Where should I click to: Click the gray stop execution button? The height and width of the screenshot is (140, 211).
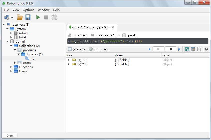(x=46, y=17)
